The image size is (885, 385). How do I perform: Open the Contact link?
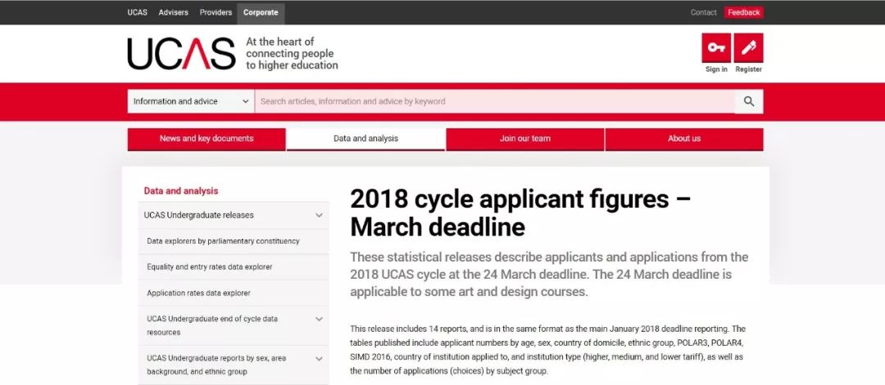(703, 12)
